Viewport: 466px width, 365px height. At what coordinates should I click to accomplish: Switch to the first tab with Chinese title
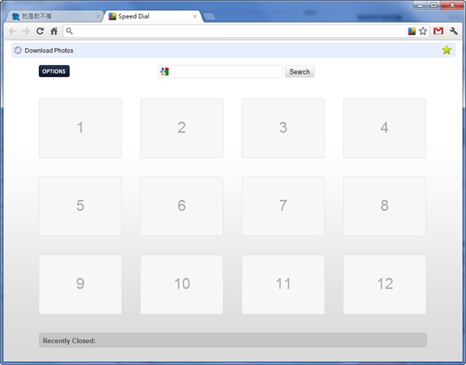click(55, 16)
